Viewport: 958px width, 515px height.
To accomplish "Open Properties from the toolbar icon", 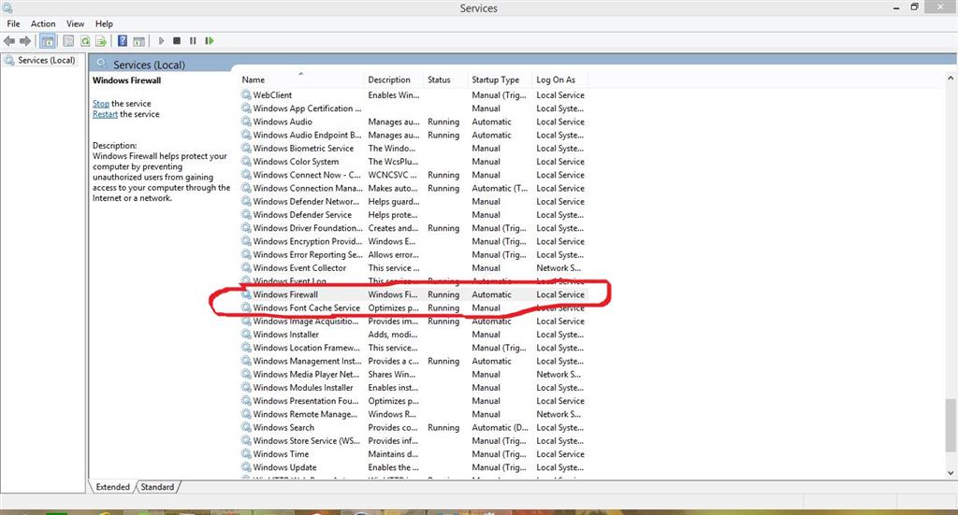I will (x=68, y=41).
